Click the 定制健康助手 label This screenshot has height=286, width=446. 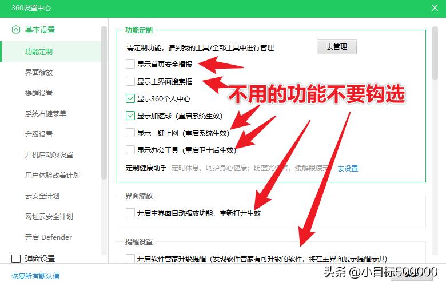[x=146, y=168]
